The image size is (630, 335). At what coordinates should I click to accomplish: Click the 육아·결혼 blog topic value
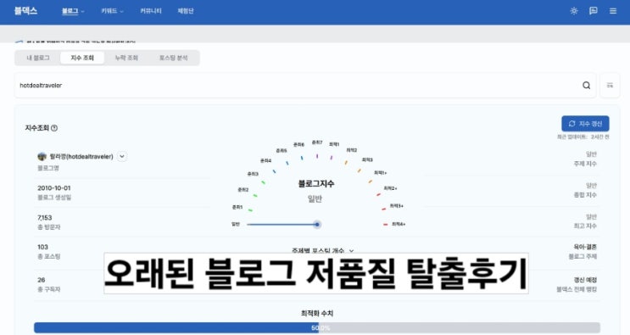click(x=585, y=247)
